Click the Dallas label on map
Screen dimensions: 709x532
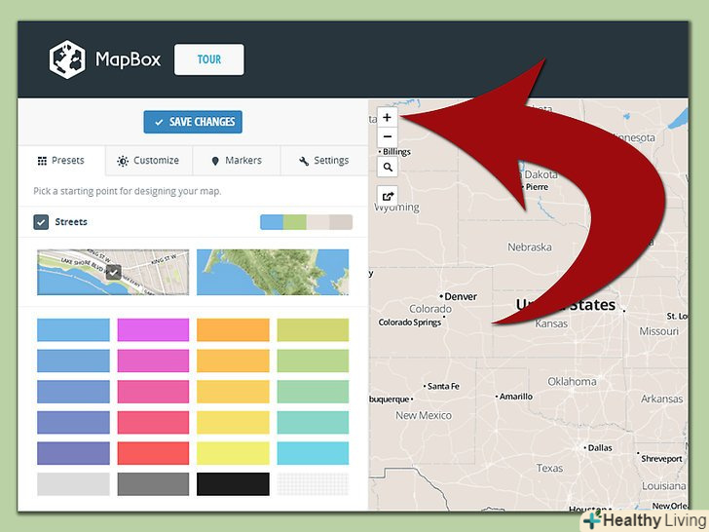(x=600, y=448)
